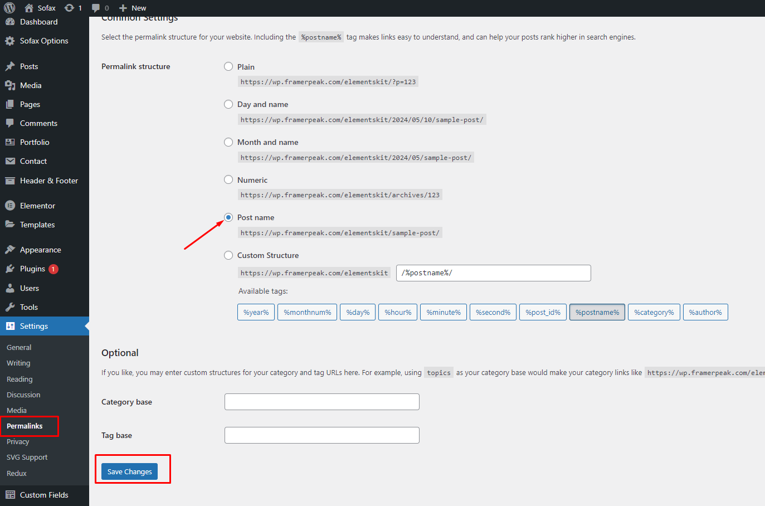Open the Sofax site home icon
This screenshot has width=765, height=506.
[x=29, y=8]
